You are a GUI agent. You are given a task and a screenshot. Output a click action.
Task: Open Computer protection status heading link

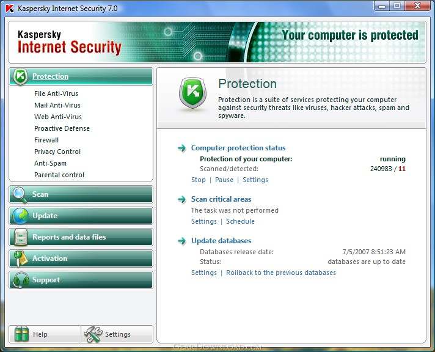238,148
